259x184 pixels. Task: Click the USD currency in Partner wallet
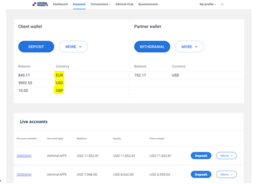click(175, 75)
